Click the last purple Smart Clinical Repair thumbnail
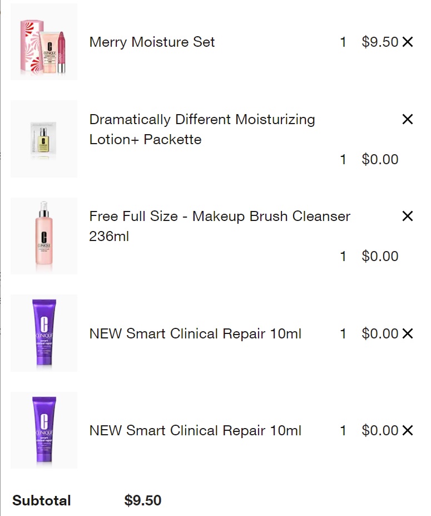Screen dimensions: 431x516 pyautogui.click(x=44, y=430)
